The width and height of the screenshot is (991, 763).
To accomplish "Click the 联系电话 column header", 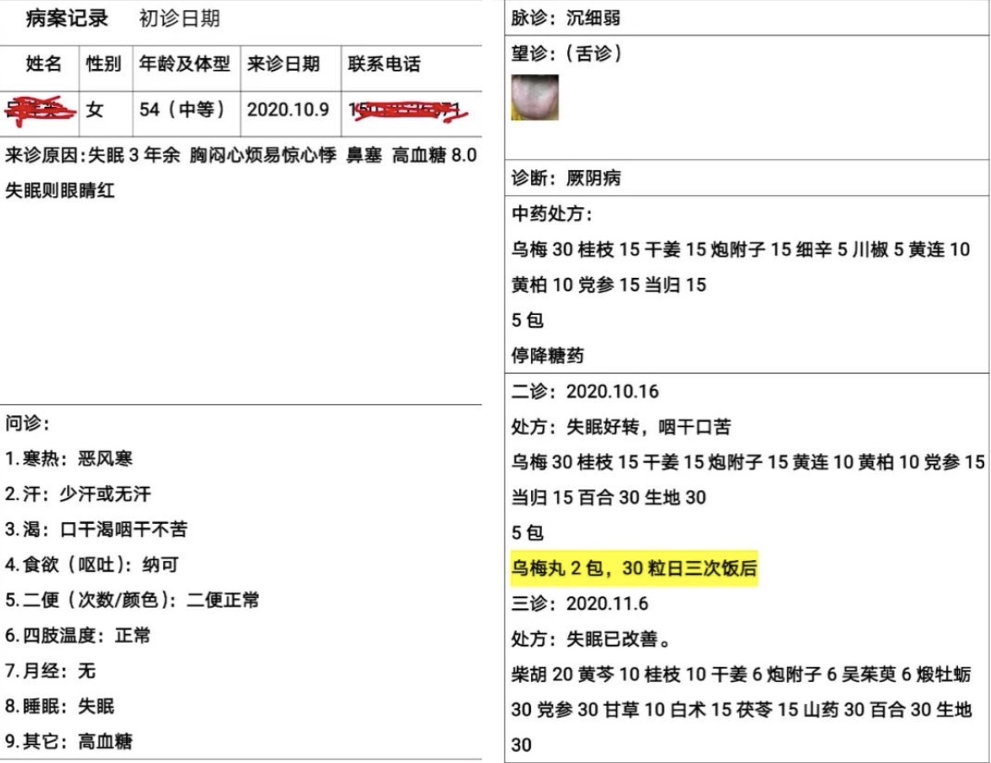I will click(x=384, y=65).
